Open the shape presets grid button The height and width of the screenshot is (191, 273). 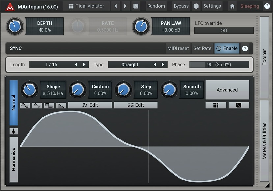point(216,105)
